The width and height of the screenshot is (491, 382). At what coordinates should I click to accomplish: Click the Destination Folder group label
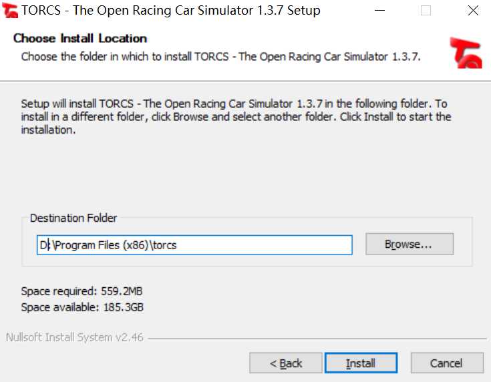pyautogui.click(x=73, y=218)
